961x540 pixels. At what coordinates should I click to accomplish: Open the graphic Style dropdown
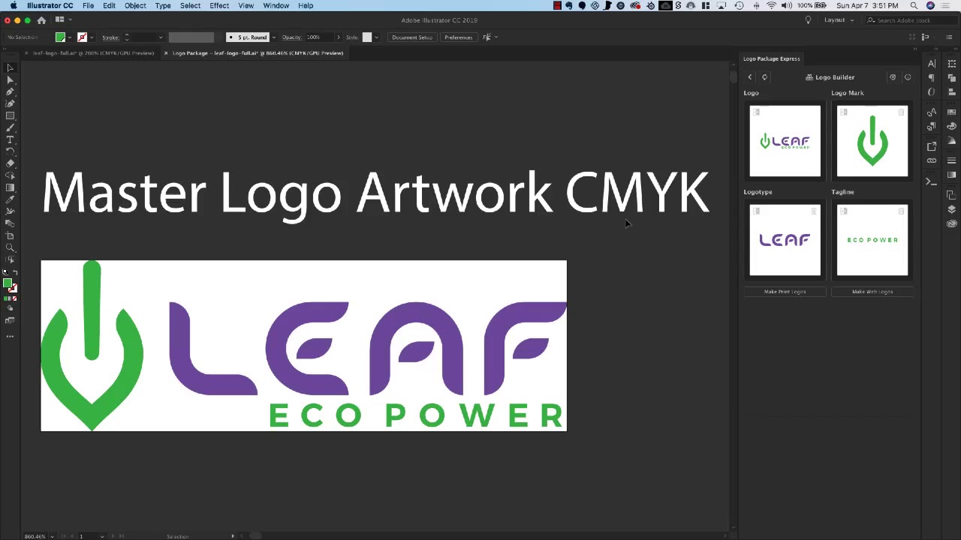[x=376, y=37]
